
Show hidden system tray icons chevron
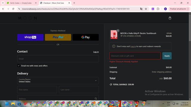click(x=163, y=104)
